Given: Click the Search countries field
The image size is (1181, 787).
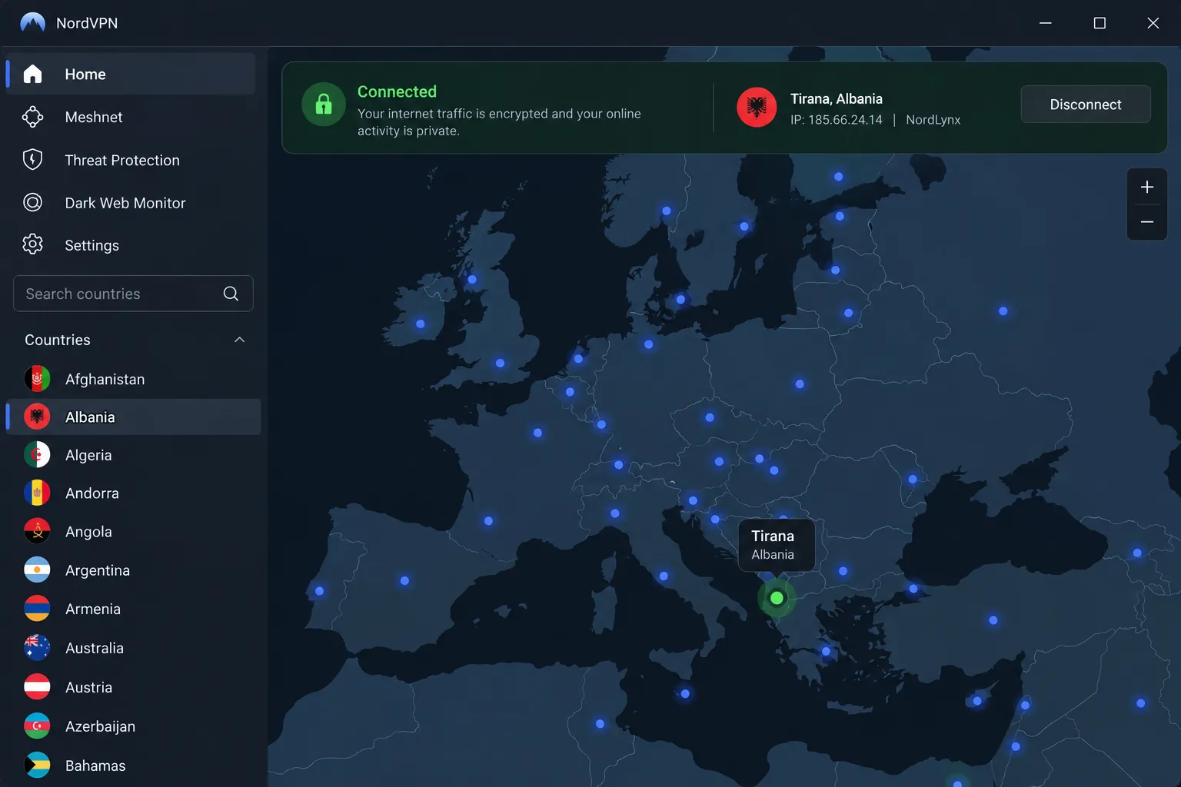Looking at the screenshot, I should point(133,294).
